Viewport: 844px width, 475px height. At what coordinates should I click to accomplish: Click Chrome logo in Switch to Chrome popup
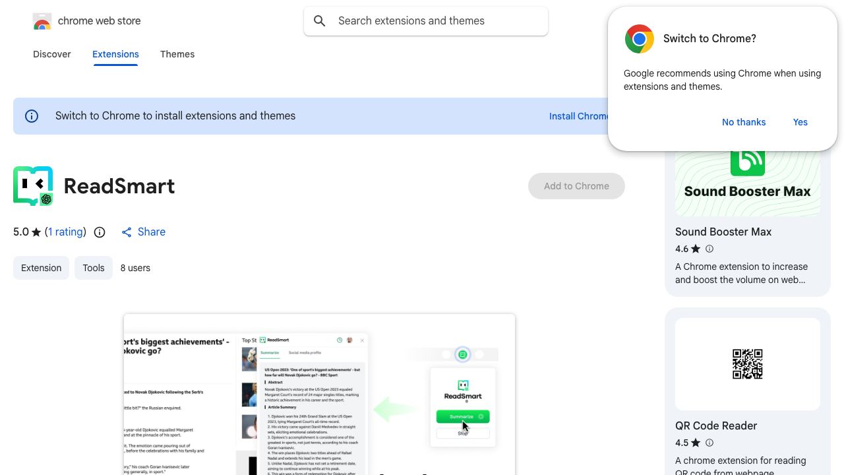(639, 39)
